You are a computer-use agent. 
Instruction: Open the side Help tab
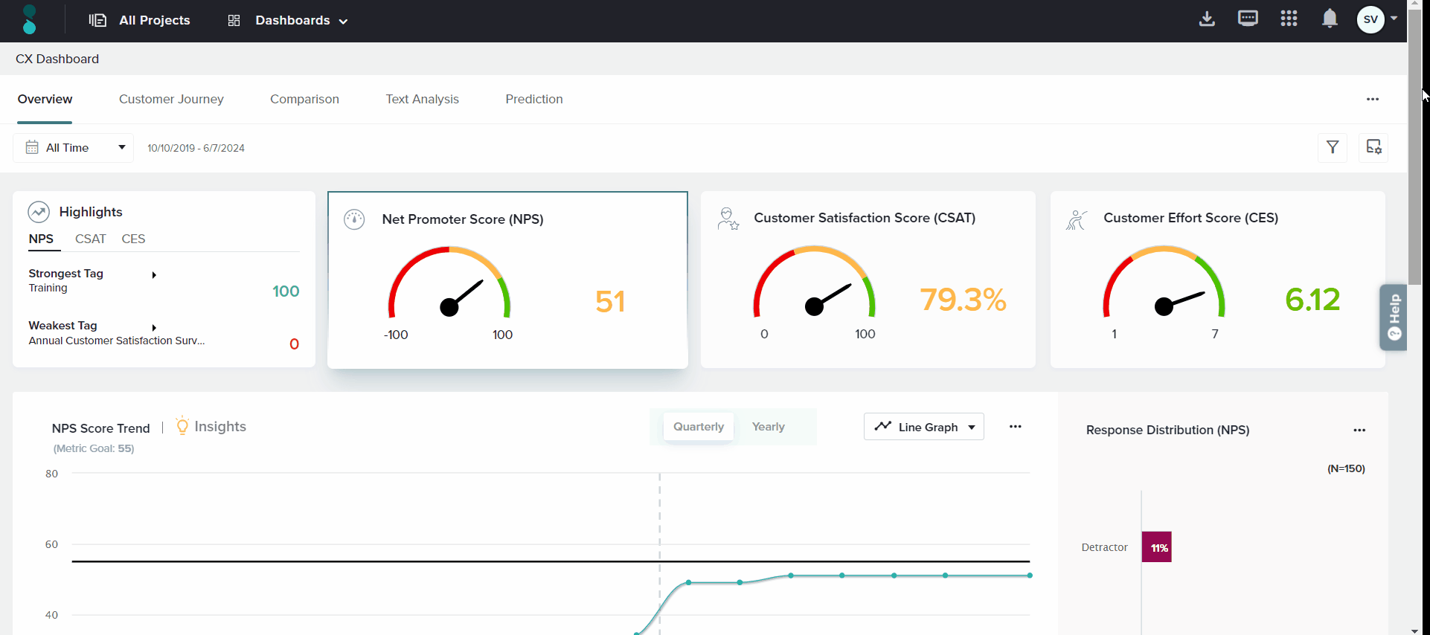point(1394,317)
